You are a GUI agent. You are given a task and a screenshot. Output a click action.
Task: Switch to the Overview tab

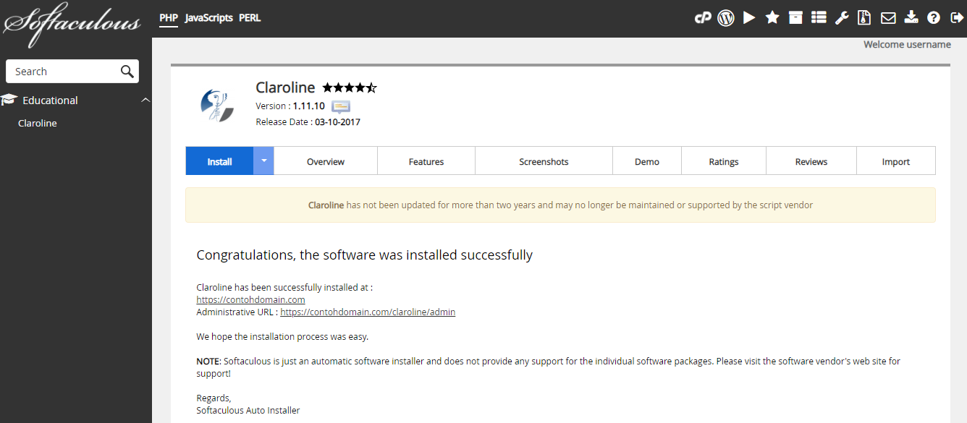pos(325,162)
